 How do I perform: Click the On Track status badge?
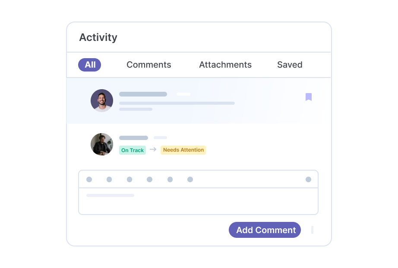click(133, 150)
